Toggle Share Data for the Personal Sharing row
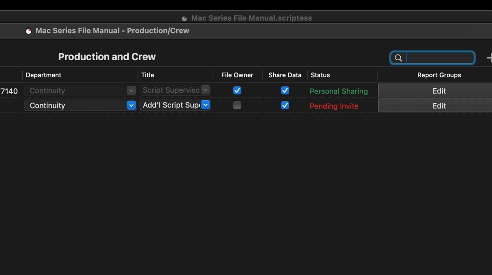 click(285, 90)
